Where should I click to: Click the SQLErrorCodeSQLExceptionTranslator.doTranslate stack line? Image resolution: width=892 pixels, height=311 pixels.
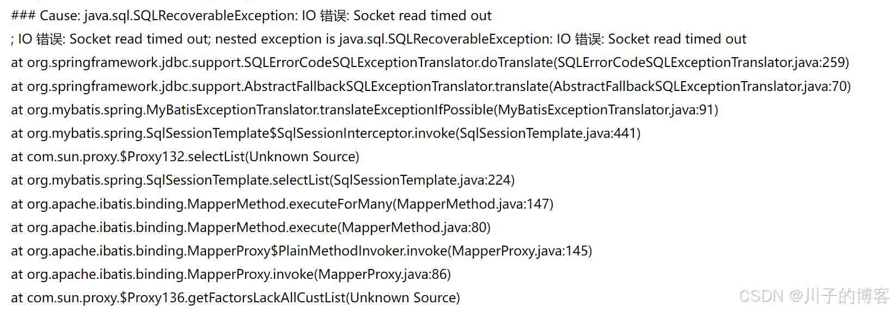point(430,63)
